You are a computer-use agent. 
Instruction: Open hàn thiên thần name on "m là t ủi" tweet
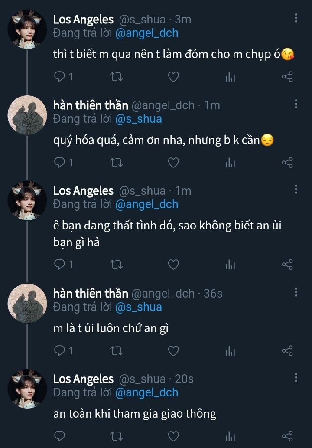(91, 294)
